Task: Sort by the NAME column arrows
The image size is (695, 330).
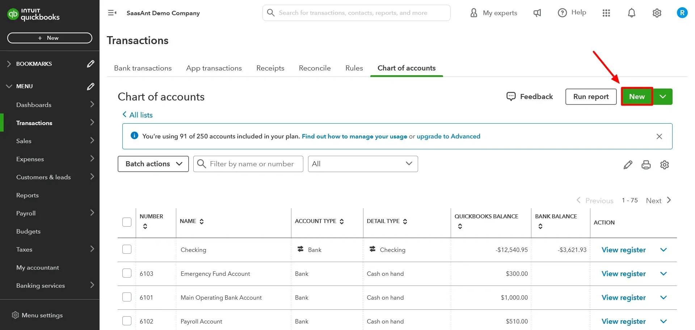Action: (x=202, y=221)
